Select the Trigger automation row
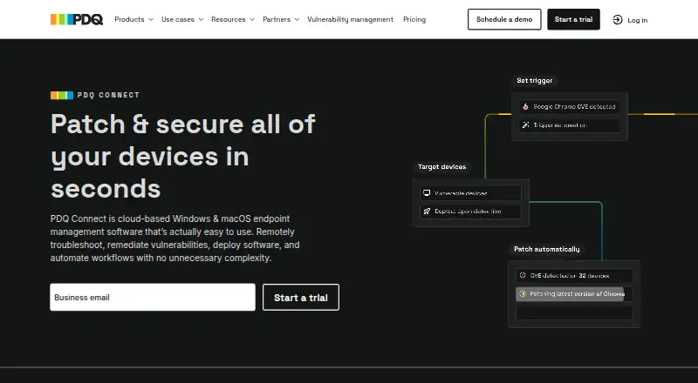The height and width of the screenshot is (383, 698). click(569, 125)
